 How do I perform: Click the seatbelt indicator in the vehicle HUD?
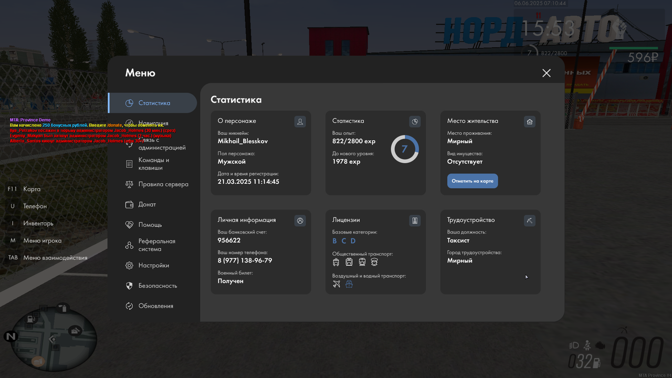tap(588, 345)
